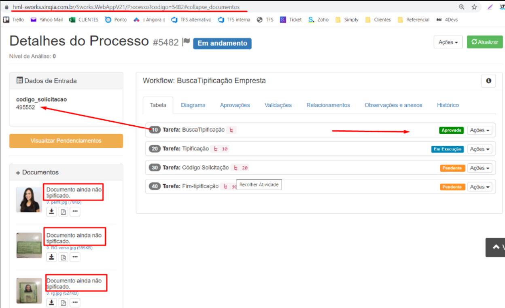505x308 pixels.
Task: Click the Visualizar Pendenciamentos button
Action: (66, 141)
